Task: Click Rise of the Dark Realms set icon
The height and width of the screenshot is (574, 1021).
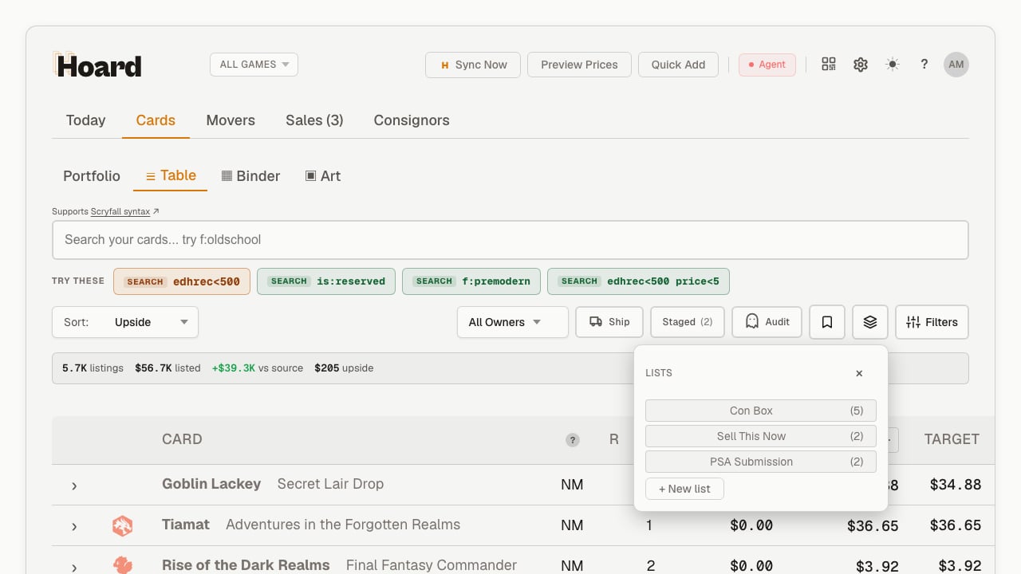Action: point(122,565)
